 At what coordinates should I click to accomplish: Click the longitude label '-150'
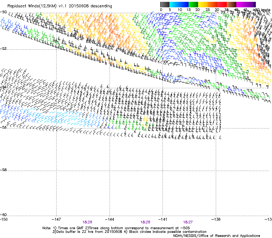coord(4,219)
